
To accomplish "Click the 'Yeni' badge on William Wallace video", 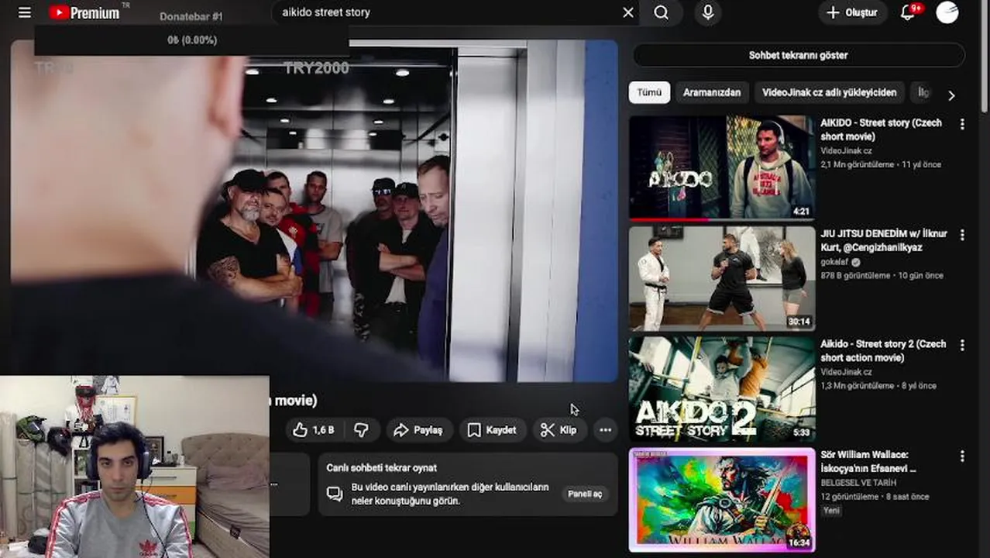I will [831, 511].
